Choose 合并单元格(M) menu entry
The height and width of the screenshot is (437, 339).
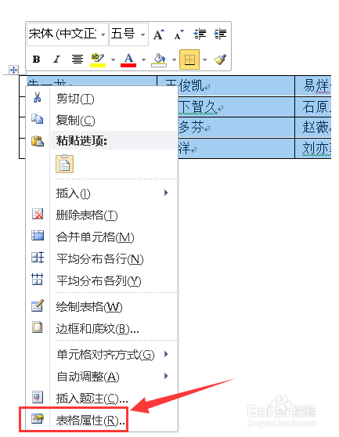101,237
